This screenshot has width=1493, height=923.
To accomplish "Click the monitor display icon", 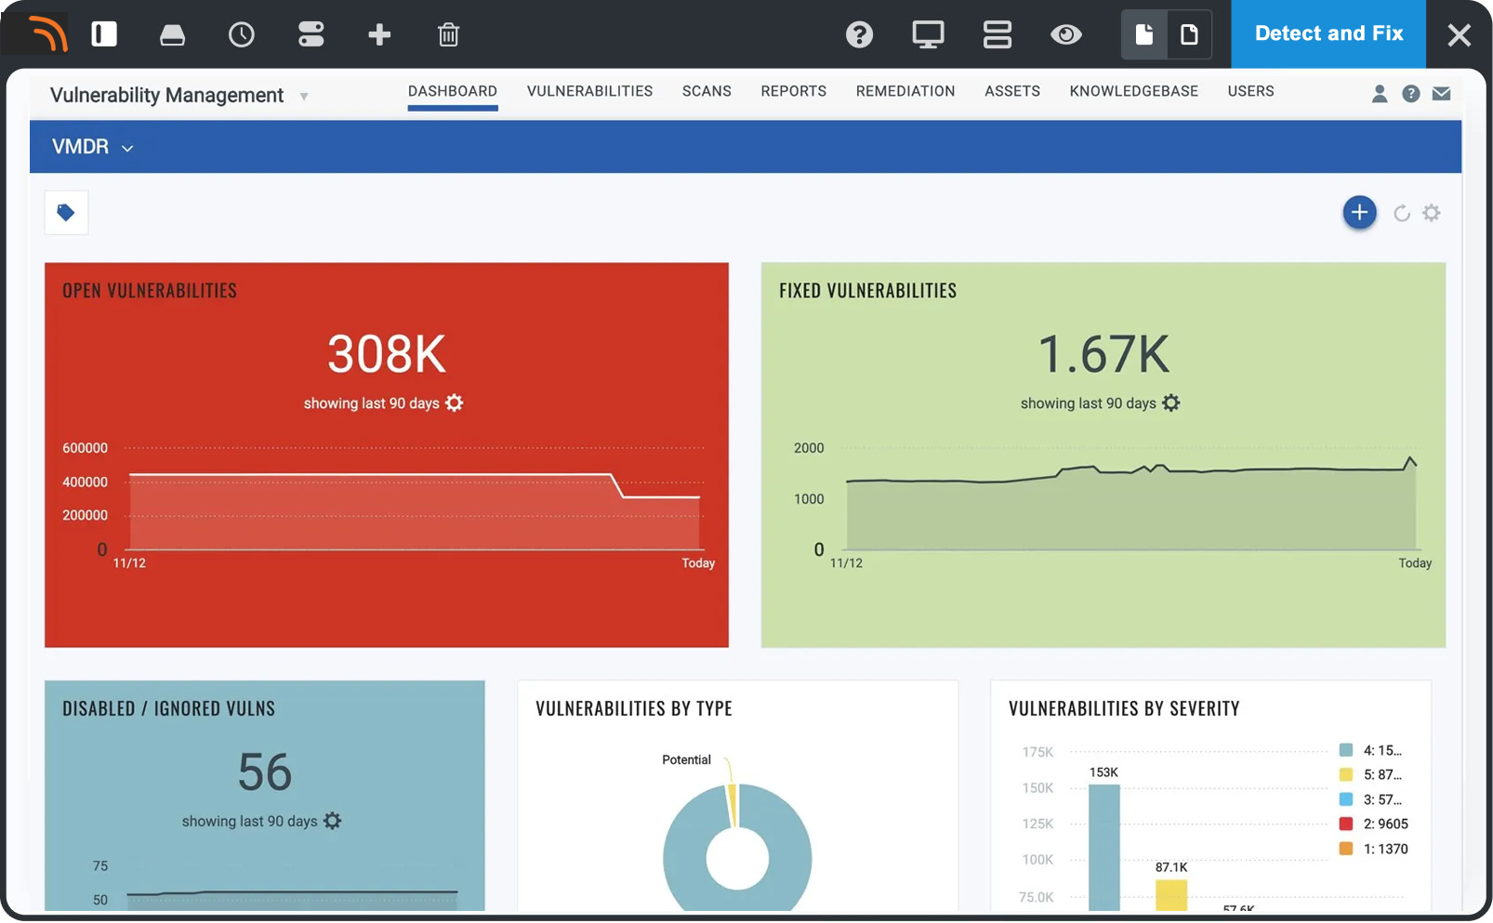I will 928,35.
